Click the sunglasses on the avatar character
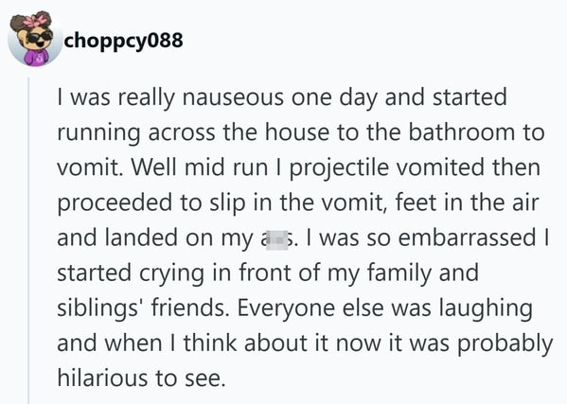This screenshot has height=404, width=567. pyautogui.click(x=40, y=37)
